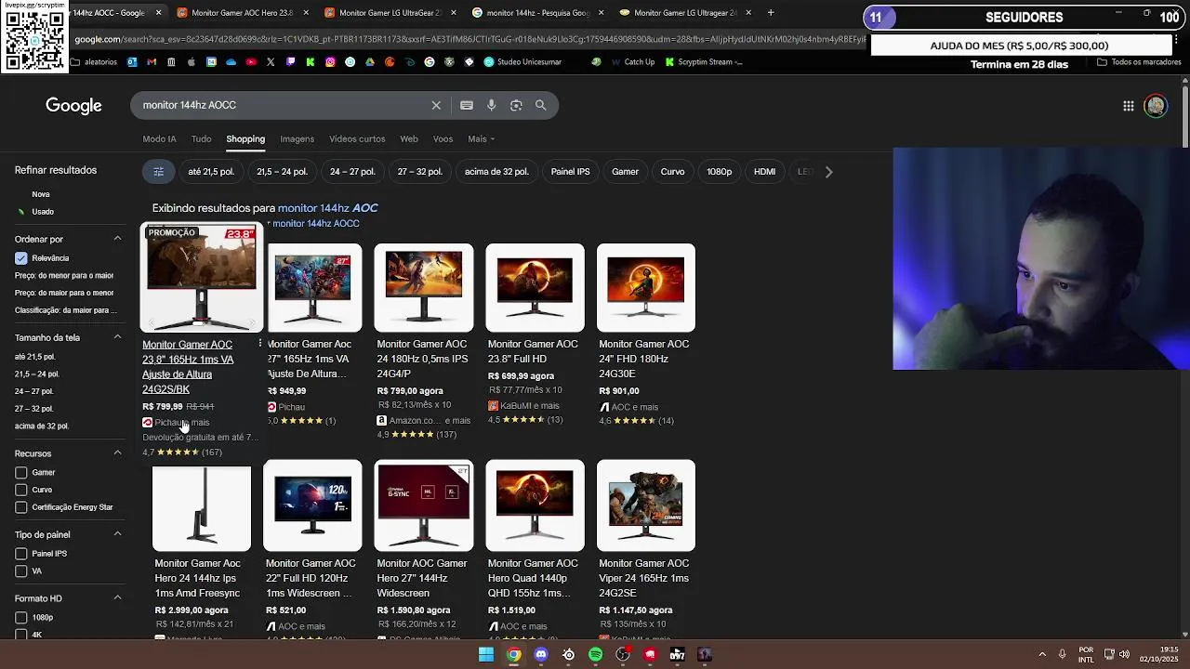This screenshot has width=1190, height=669.
Task: Open the all-filters tune icon chip
Action: [159, 172]
